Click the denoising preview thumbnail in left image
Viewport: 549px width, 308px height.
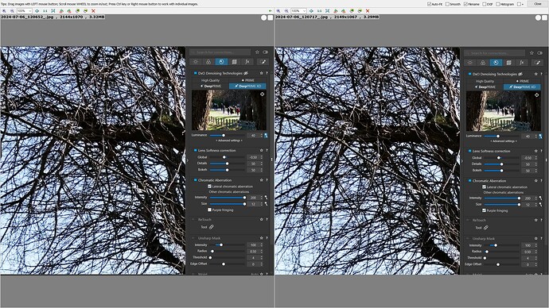coord(229,110)
